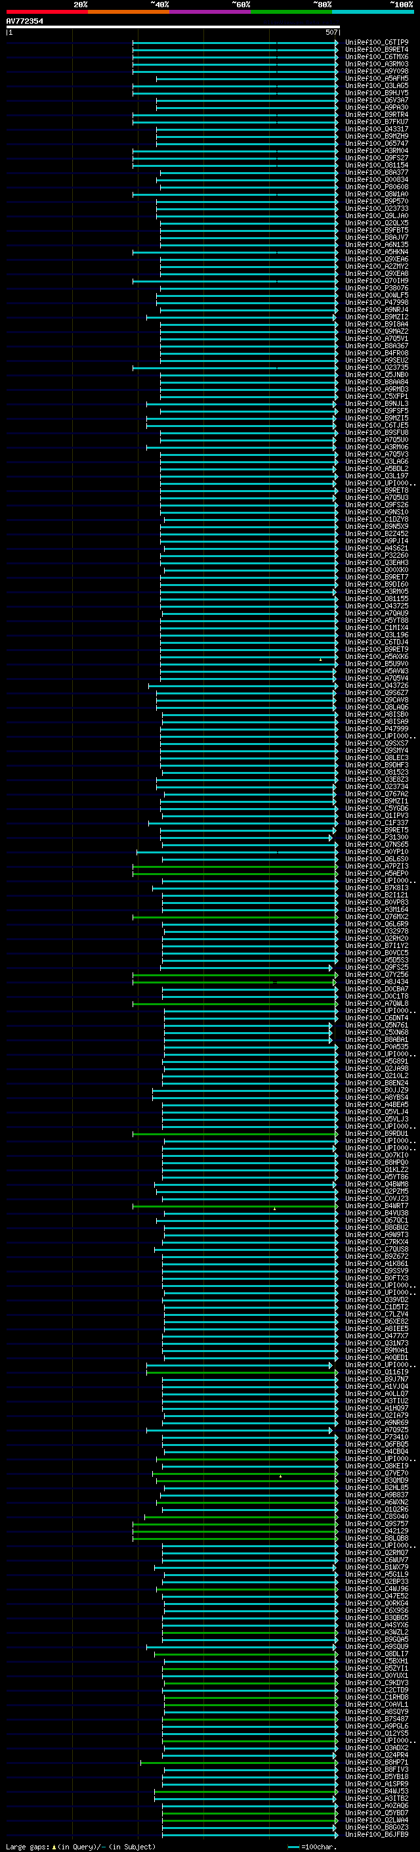Open hit UniRef100_C6TMX6
Screen dimensions: 420x1852
pos(376,56)
